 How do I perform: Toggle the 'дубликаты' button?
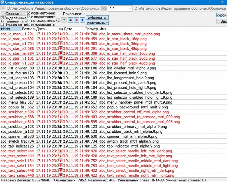pos(97,18)
